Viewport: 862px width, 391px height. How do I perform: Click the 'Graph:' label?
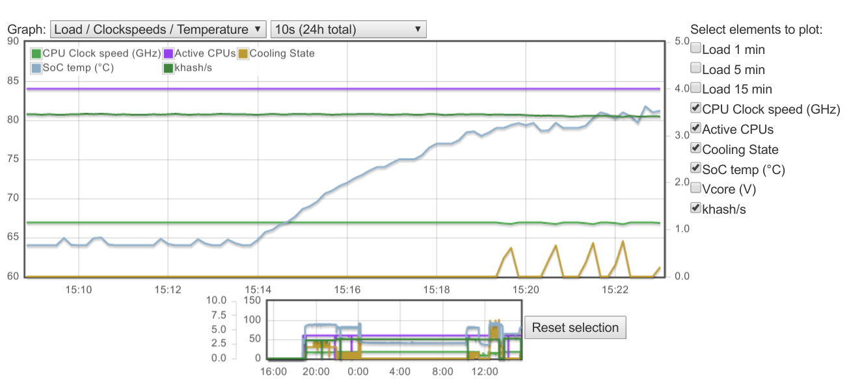[x=27, y=29]
